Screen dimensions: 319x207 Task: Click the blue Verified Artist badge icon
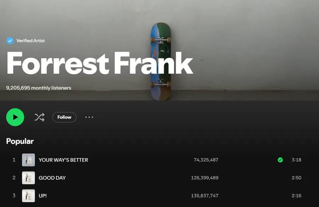pyautogui.click(x=10, y=41)
